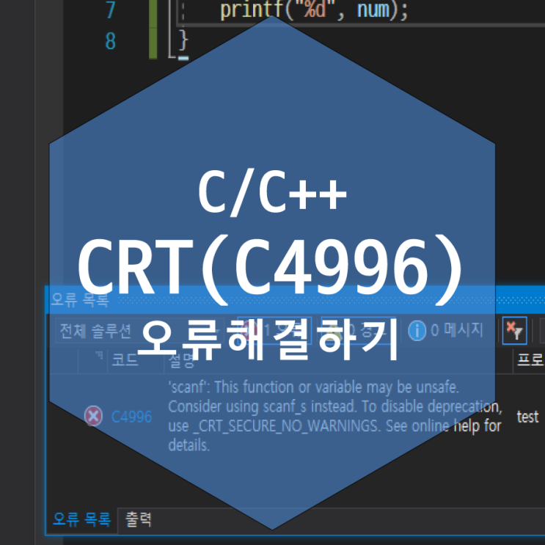Switch to the 출력 tab
Image resolution: width=545 pixels, height=545 pixels.
pos(139,520)
